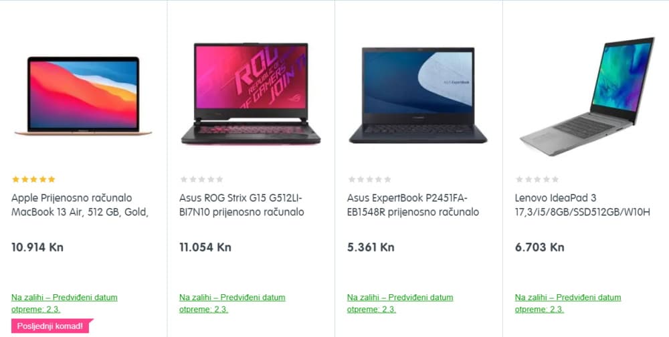
Task: Click ExpertBook stock availability link
Action: point(400,303)
